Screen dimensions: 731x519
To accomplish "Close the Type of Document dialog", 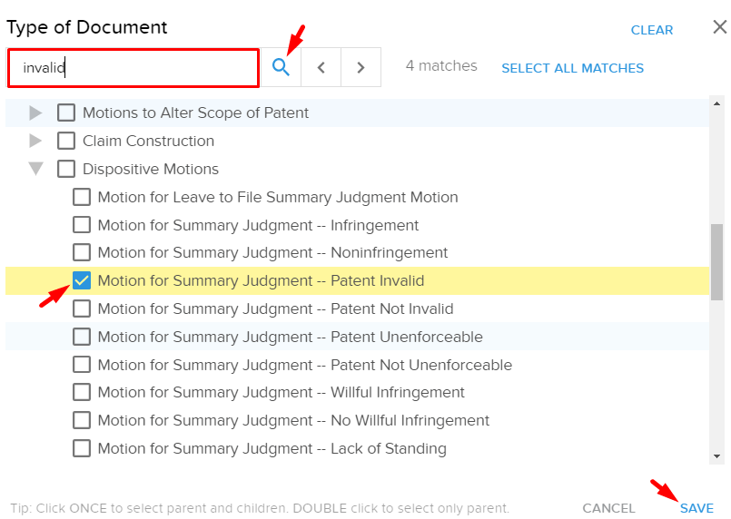I will click(720, 27).
